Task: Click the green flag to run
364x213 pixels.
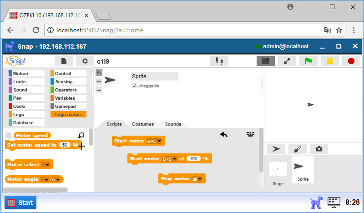Action: tap(308, 61)
